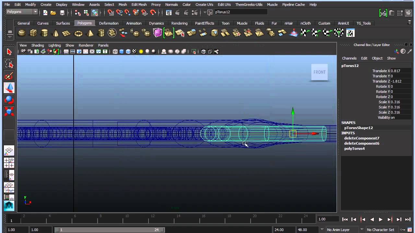Activate the Move tool cone icon
This screenshot has height=233, width=415.
tap(9, 88)
